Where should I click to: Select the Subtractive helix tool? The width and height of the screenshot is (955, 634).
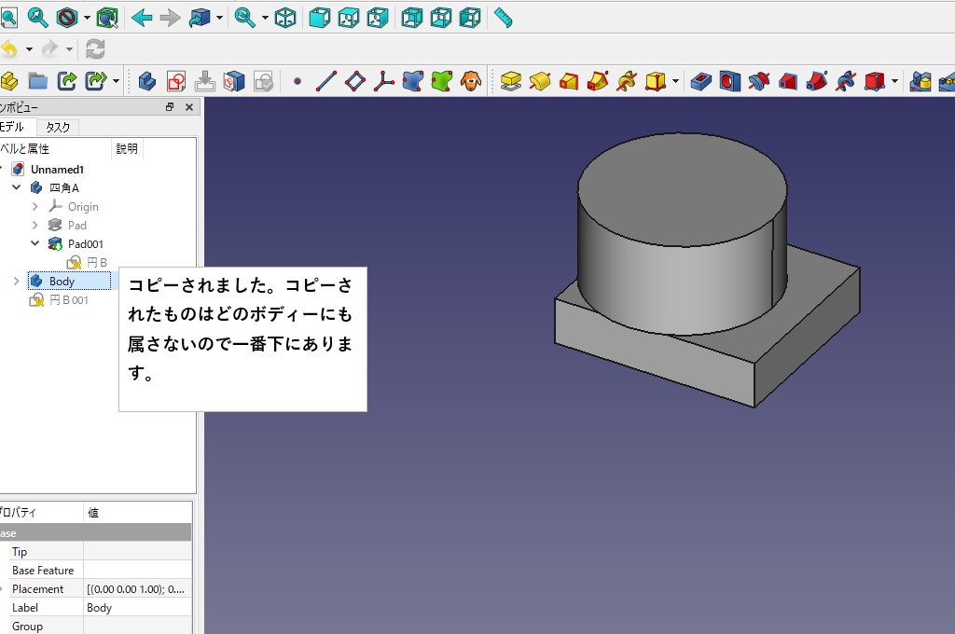(846, 80)
